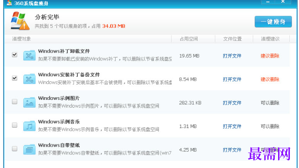Click the 360系统盘瘦身 title bar icon

click(x=9, y=3)
